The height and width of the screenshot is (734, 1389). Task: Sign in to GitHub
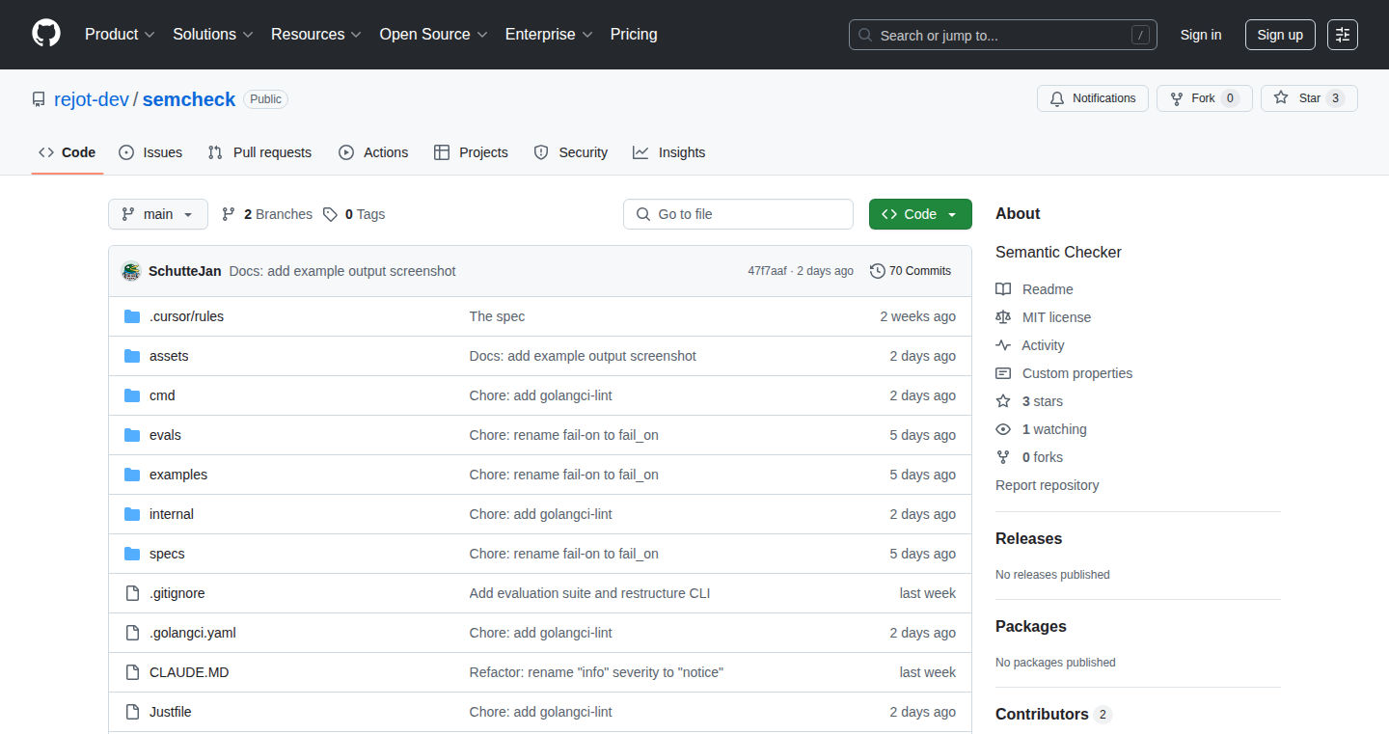tap(1201, 35)
